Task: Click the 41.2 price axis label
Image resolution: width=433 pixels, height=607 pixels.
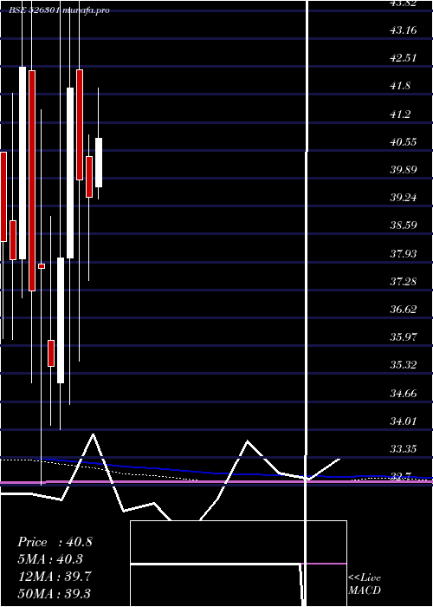Action: pos(400,114)
